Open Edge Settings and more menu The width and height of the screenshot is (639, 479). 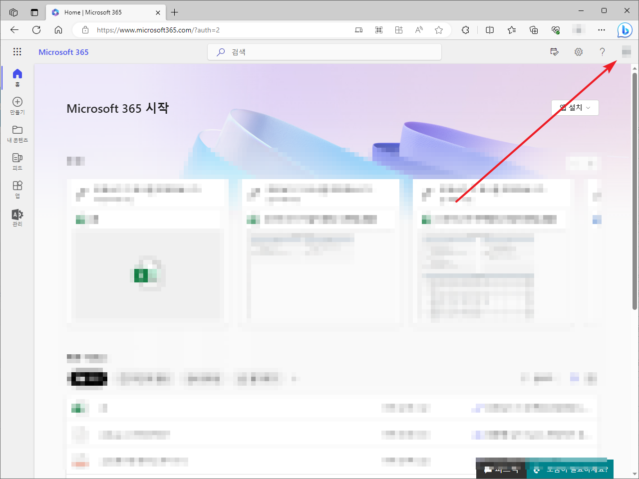point(602,30)
